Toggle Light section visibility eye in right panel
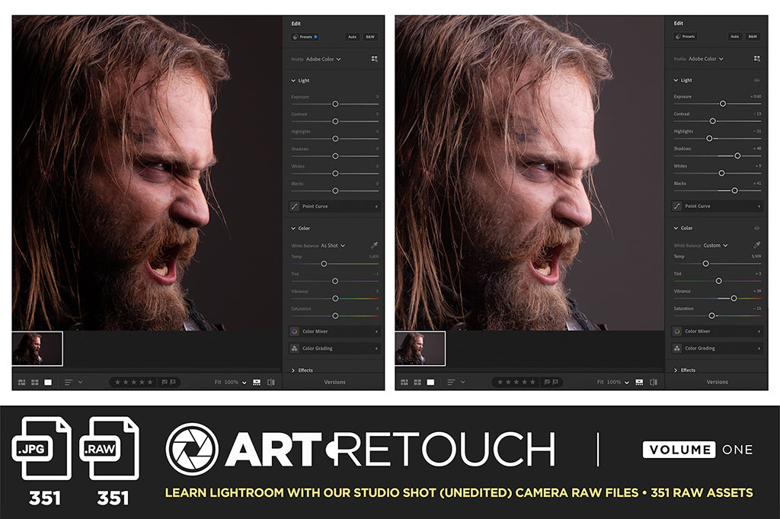This screenshot has height=519, width=780. [756, 80]
